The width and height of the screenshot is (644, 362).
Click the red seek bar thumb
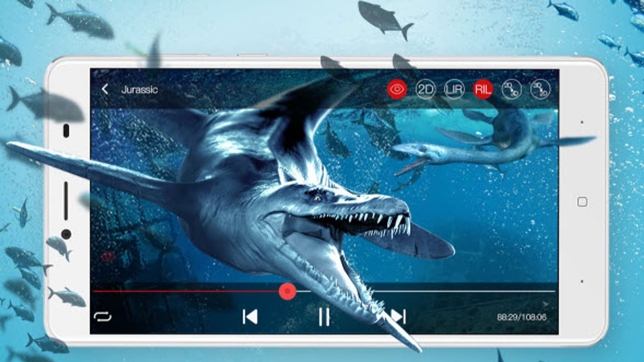287,291
